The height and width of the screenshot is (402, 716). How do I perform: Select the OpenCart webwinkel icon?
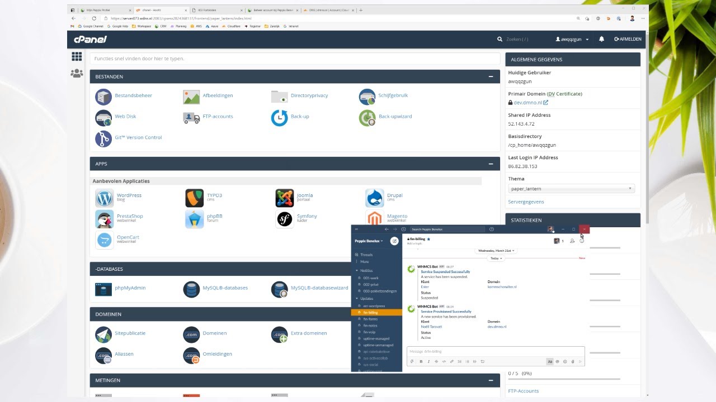(x=104, y=240)
